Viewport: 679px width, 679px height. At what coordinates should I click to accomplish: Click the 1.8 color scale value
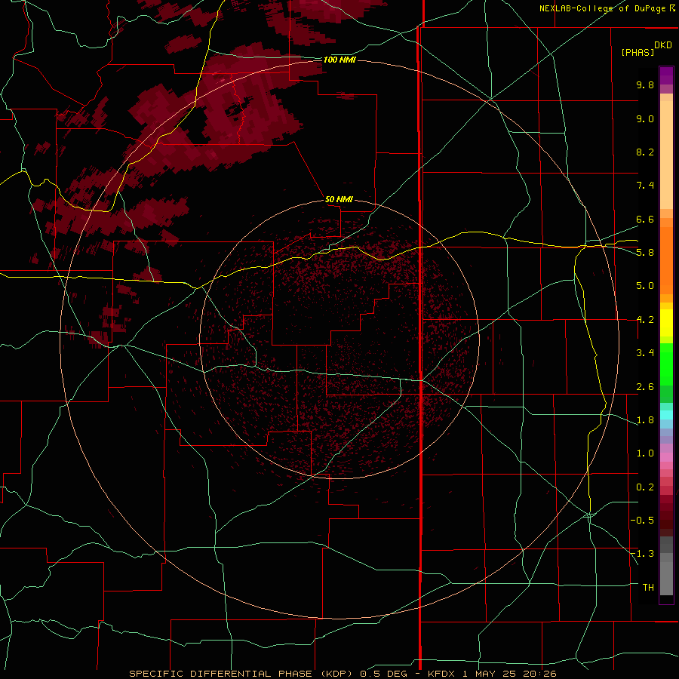[645, 420]
